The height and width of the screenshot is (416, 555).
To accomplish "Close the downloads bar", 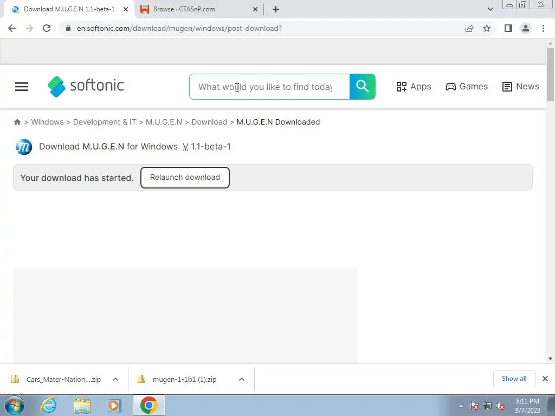I will (x=545, y=379).
